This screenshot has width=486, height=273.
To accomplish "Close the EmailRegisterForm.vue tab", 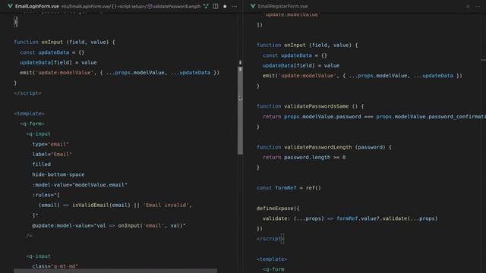I will point(468,6).
